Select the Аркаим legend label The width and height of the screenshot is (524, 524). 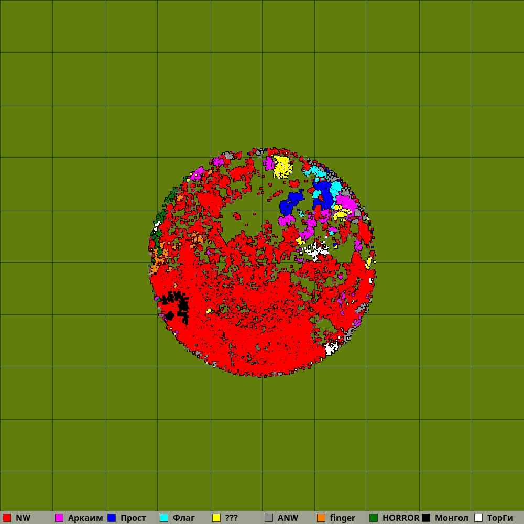point(85,518)
